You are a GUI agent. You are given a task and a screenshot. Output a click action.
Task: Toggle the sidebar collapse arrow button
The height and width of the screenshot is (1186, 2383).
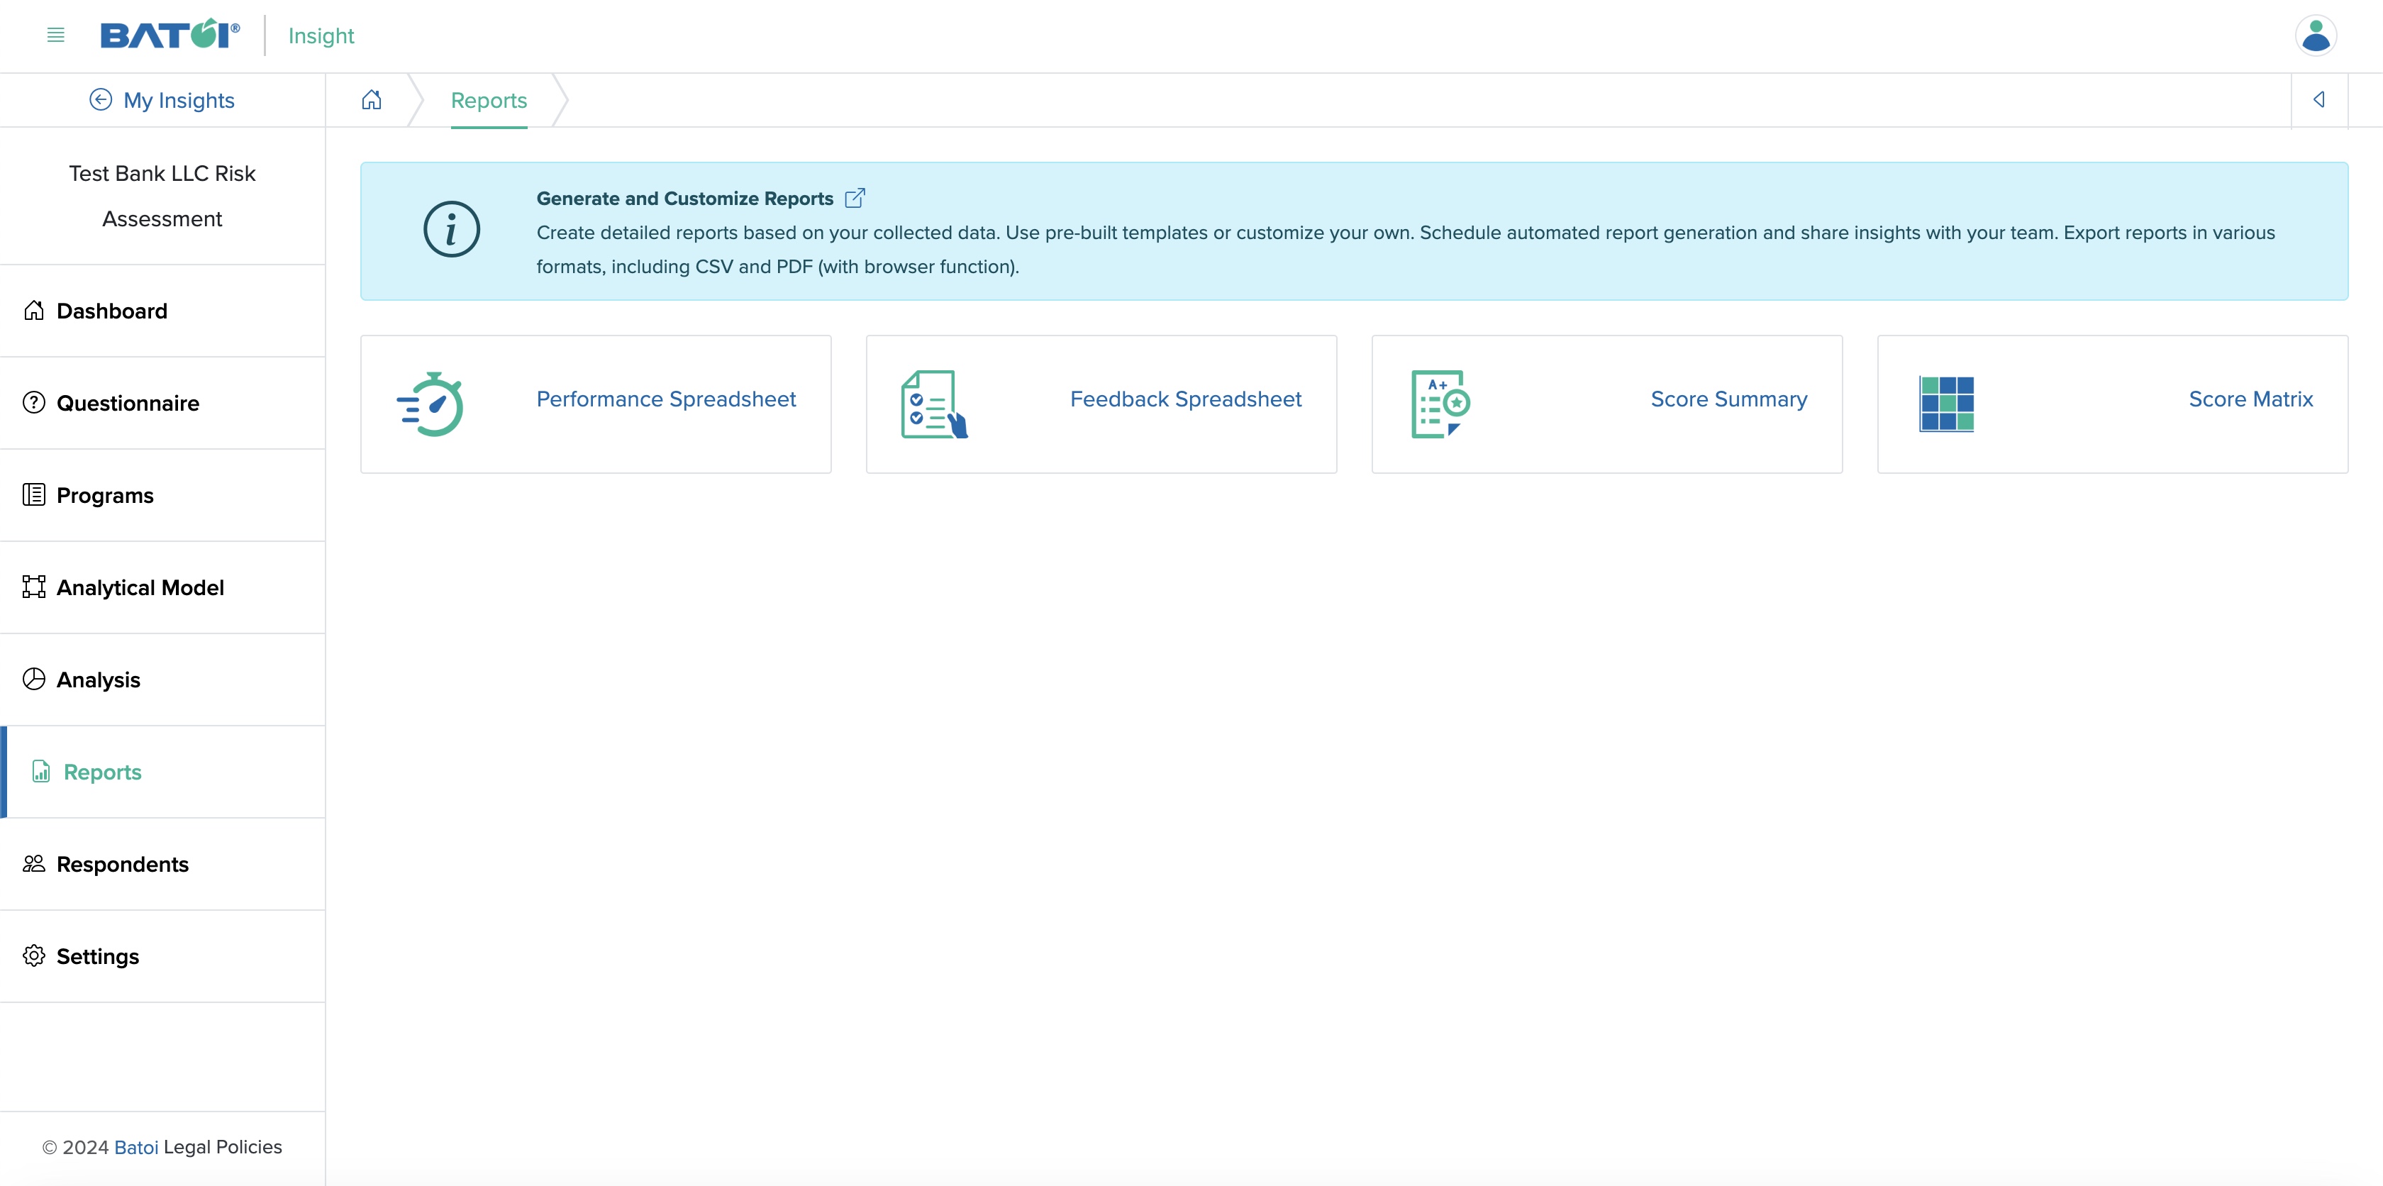(x=2319, y=100)
